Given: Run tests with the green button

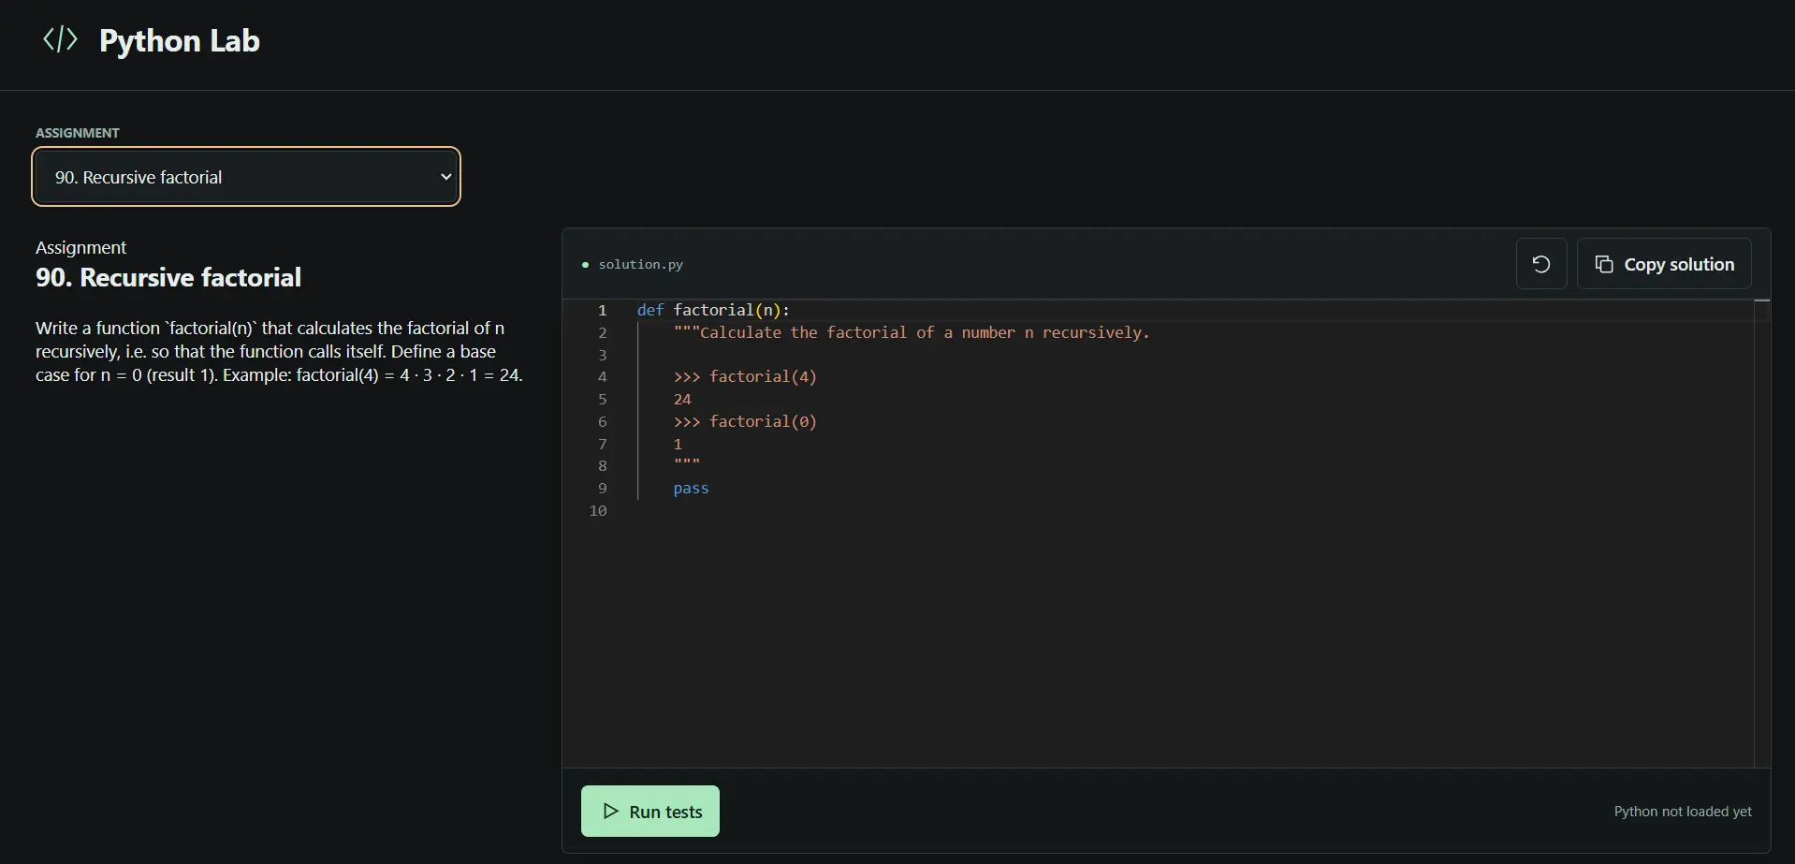Looking at the screenshot, I should (649, 811).
